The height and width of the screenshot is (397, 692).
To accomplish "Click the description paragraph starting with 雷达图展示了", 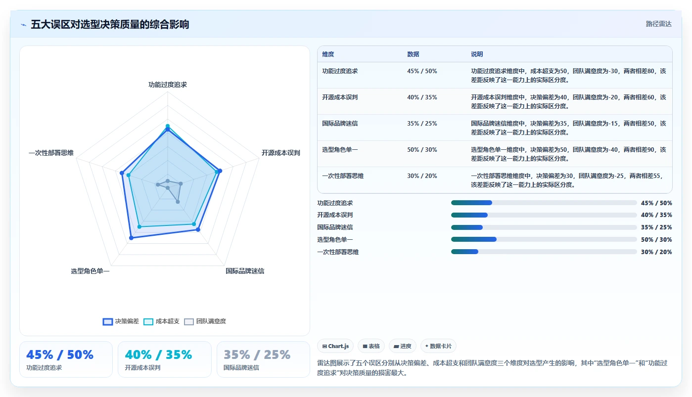I will 492,368.
